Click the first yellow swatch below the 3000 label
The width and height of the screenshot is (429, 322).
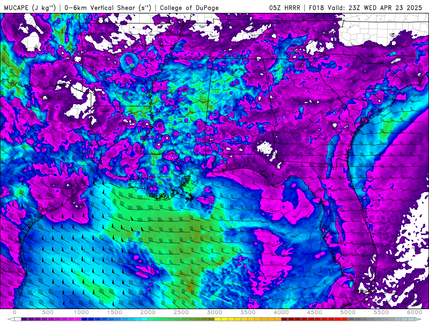[x=218, y=319]
